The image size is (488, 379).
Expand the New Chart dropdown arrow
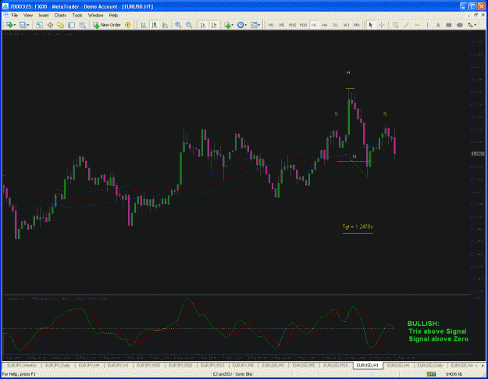point(14,25)
